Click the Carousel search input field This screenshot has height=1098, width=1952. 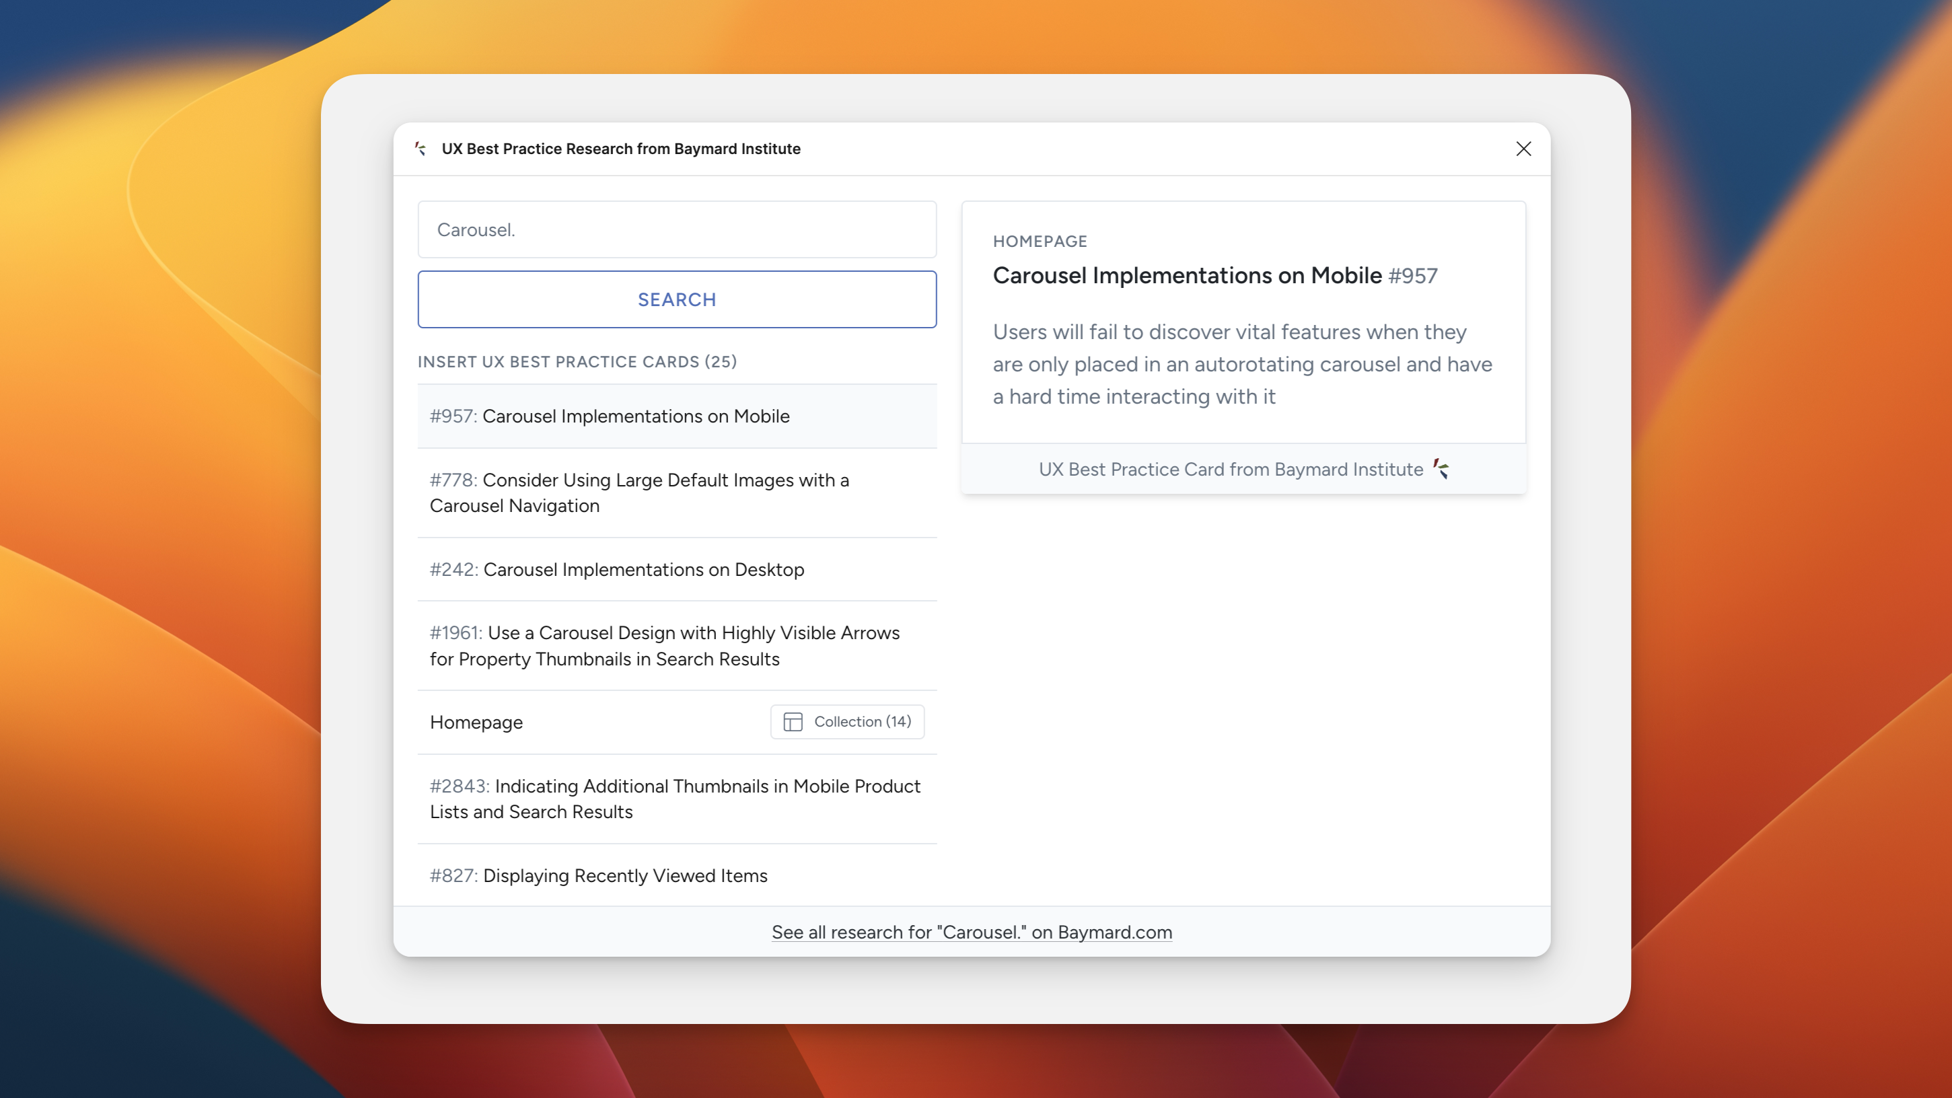(x=677, y=229)
